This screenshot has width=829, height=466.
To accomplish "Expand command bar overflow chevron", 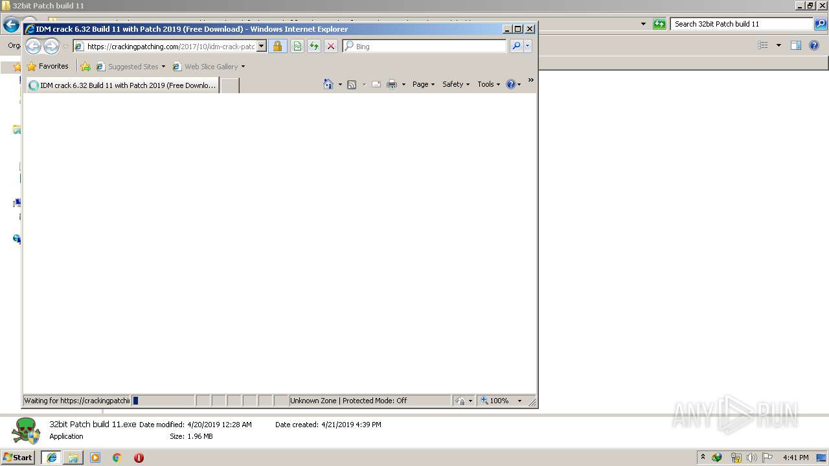I will [x=530, y=80].
